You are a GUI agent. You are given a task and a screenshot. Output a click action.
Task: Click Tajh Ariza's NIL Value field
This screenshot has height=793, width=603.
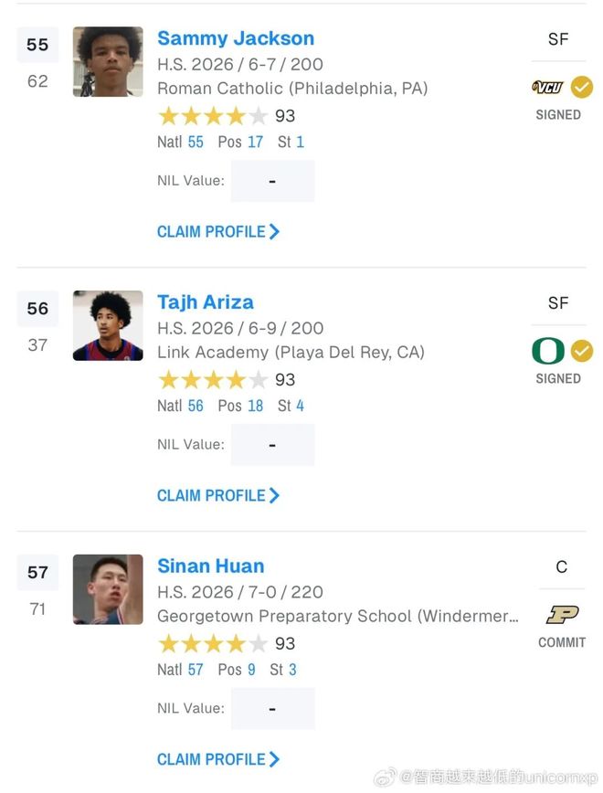pyautogui.click(x=272, y=445)
